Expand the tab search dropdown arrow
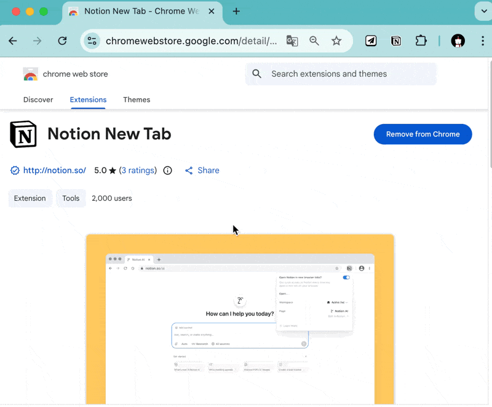The image size is (492, 407). 482,12
